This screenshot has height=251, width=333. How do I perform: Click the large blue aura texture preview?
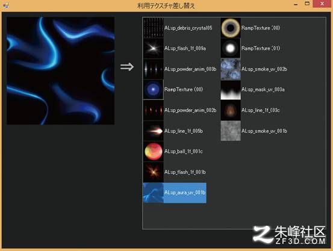pos(61,71)
